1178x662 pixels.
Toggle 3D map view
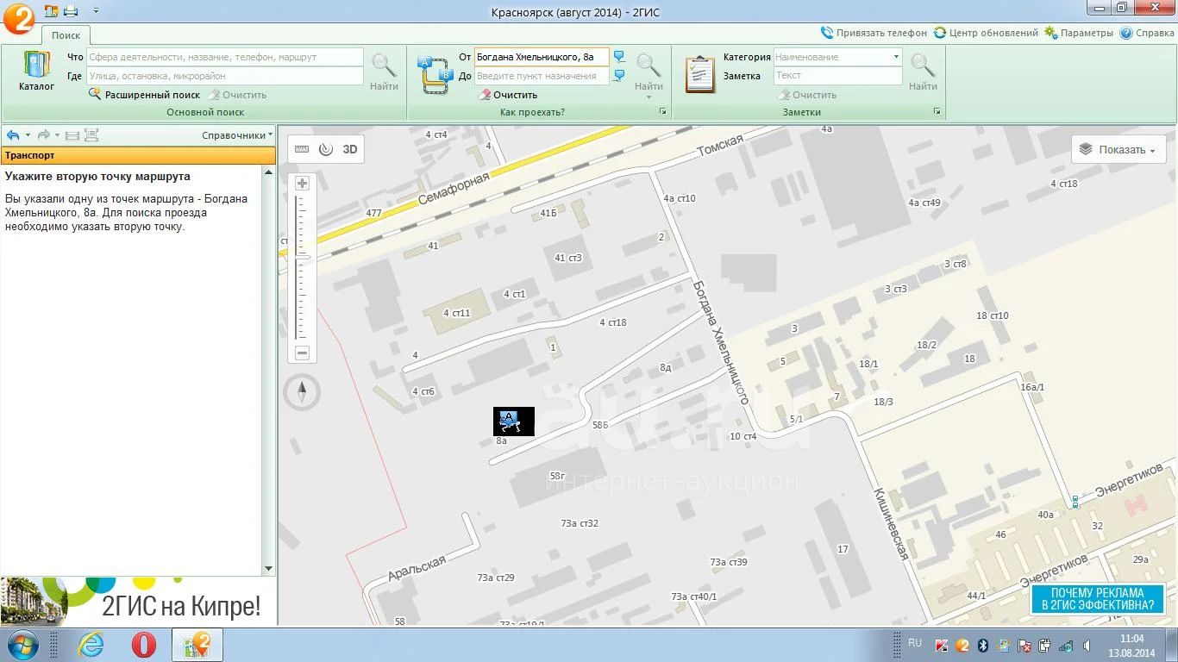click(350, 149)
